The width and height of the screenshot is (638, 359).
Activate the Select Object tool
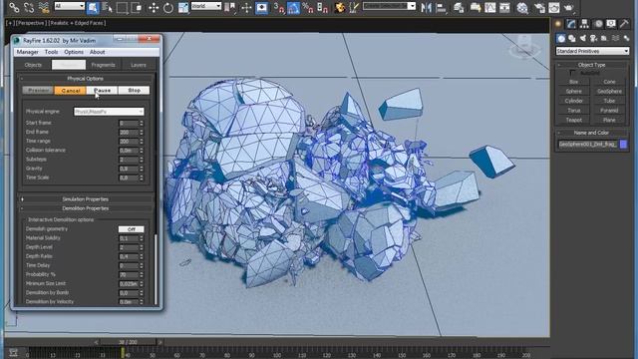93,7
